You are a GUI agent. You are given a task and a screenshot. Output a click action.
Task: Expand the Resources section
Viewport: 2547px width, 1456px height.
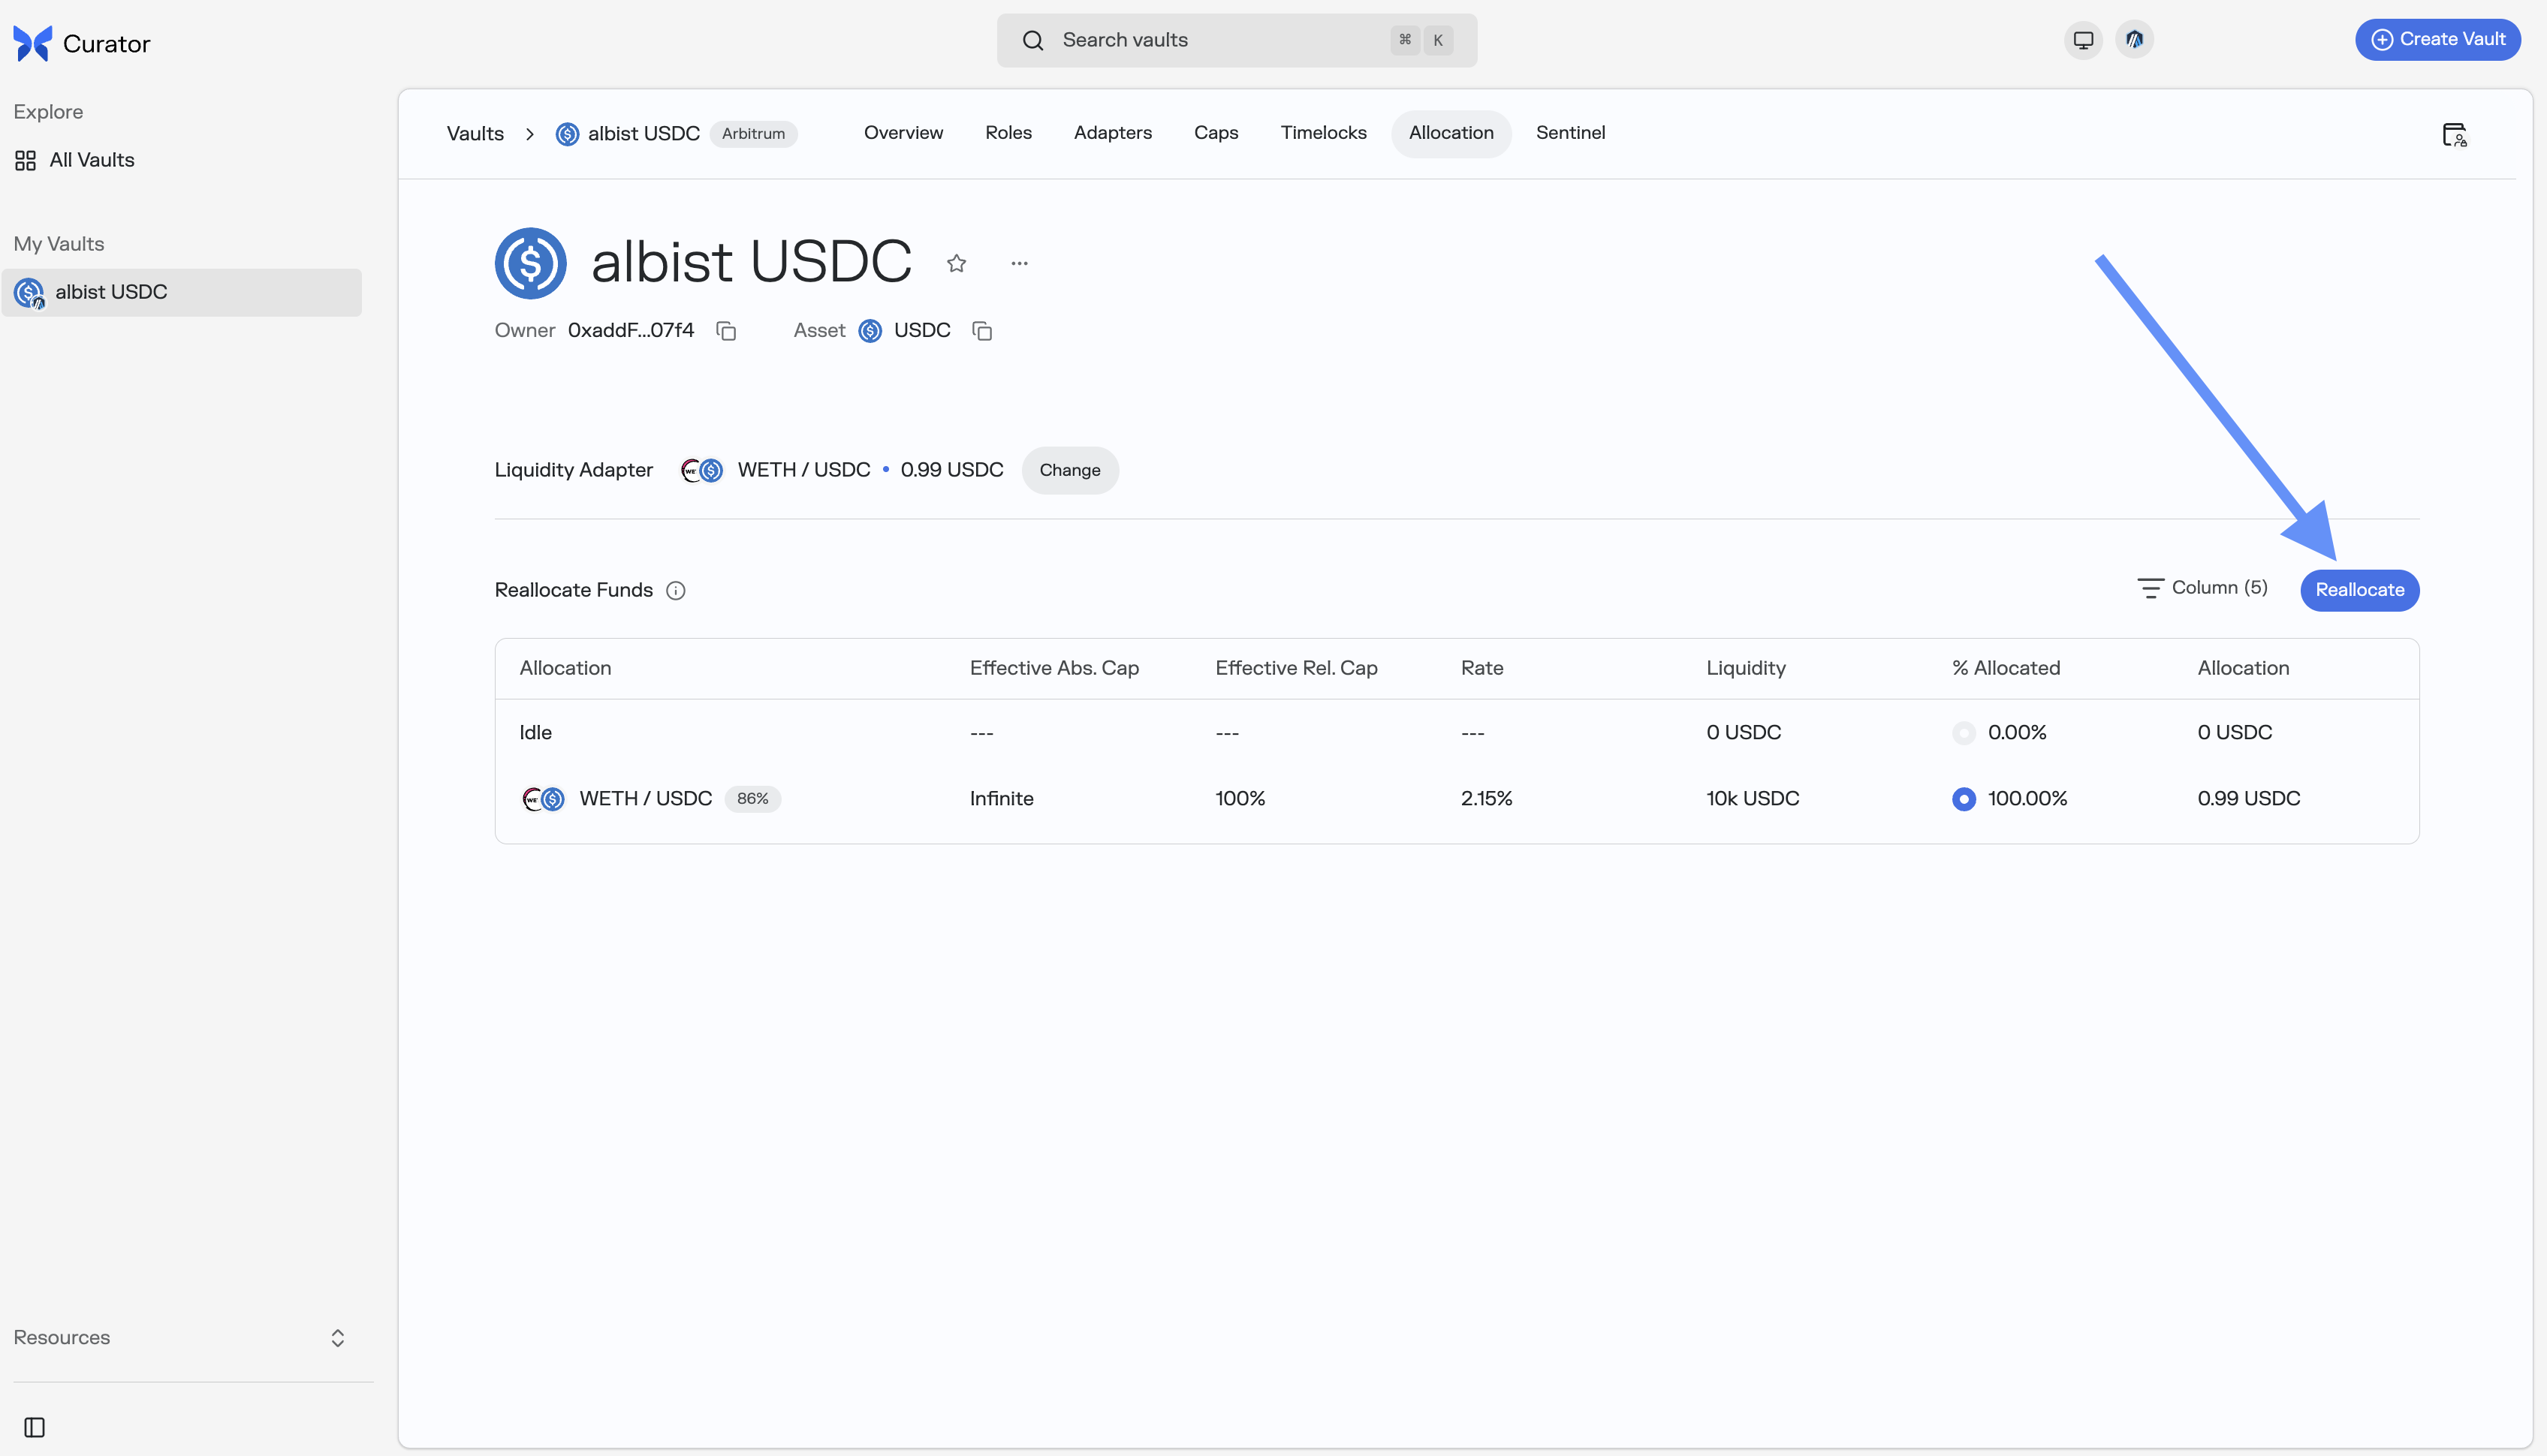338,1337
